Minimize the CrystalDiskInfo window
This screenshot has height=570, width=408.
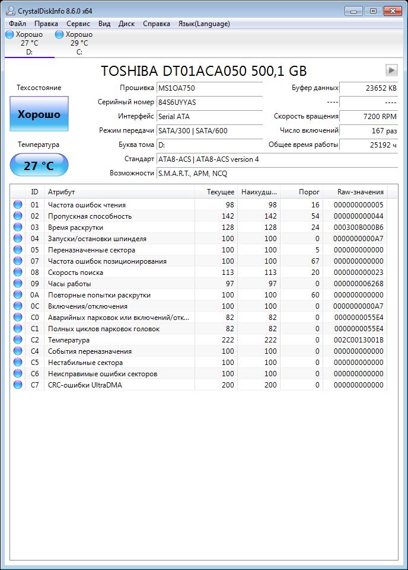(x=353, y=11)
